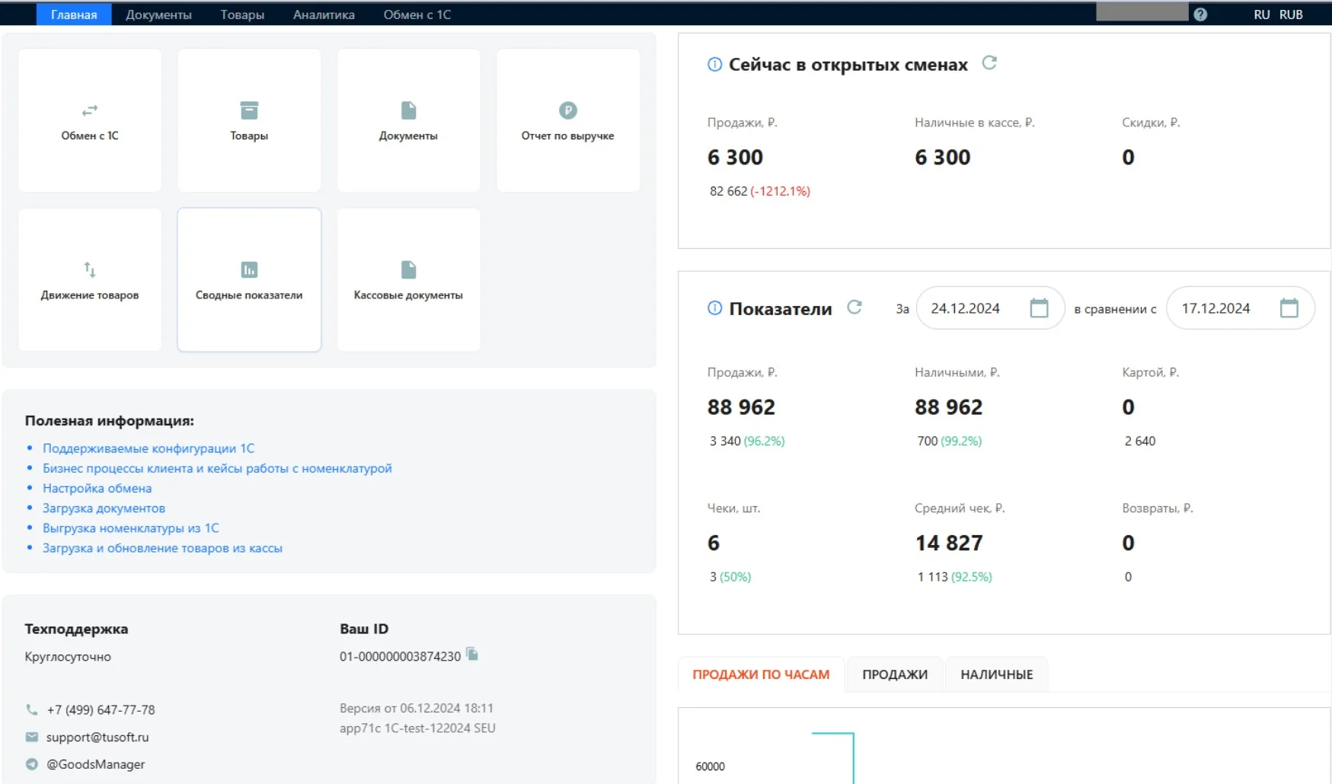Click the Средний чек value 14 827
The height and width of the screenshot is (784, 1332).
pyautogui.click(x=949, y=543)
